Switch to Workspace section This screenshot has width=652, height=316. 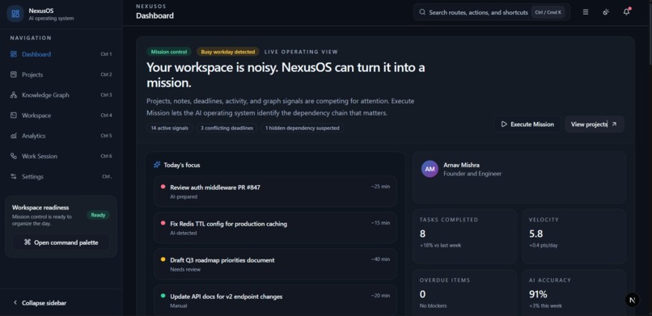tap(61, 115)
